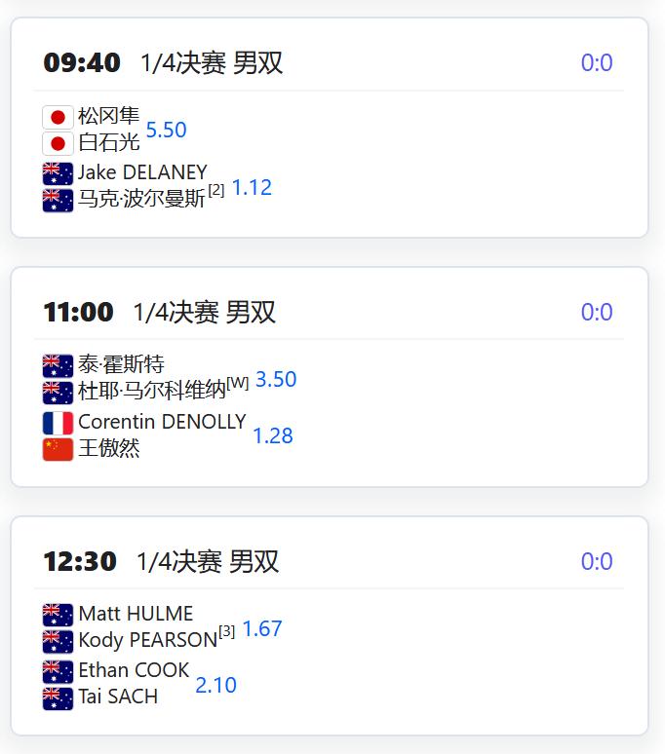Screen dimensions: 665x754
Task: Click China flag next to 王傲然
Action: tap(58, 449)
